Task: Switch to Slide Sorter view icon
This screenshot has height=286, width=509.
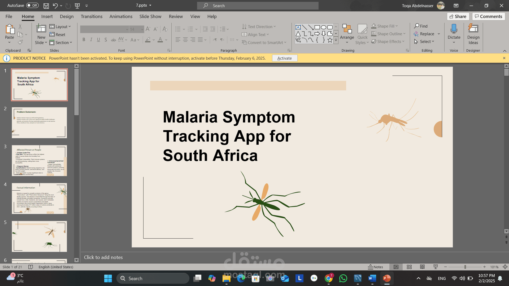Action: click(x=409, y=267)
